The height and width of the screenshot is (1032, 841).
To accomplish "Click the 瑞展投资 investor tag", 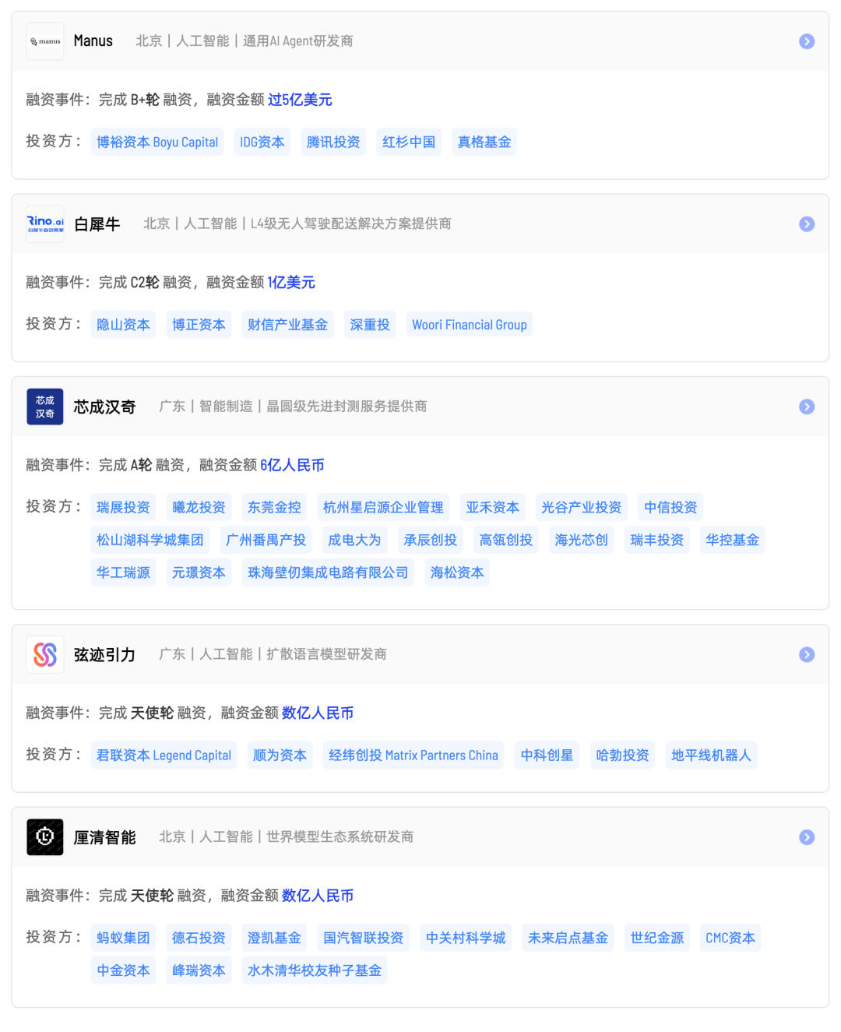I will coord(123,508).
